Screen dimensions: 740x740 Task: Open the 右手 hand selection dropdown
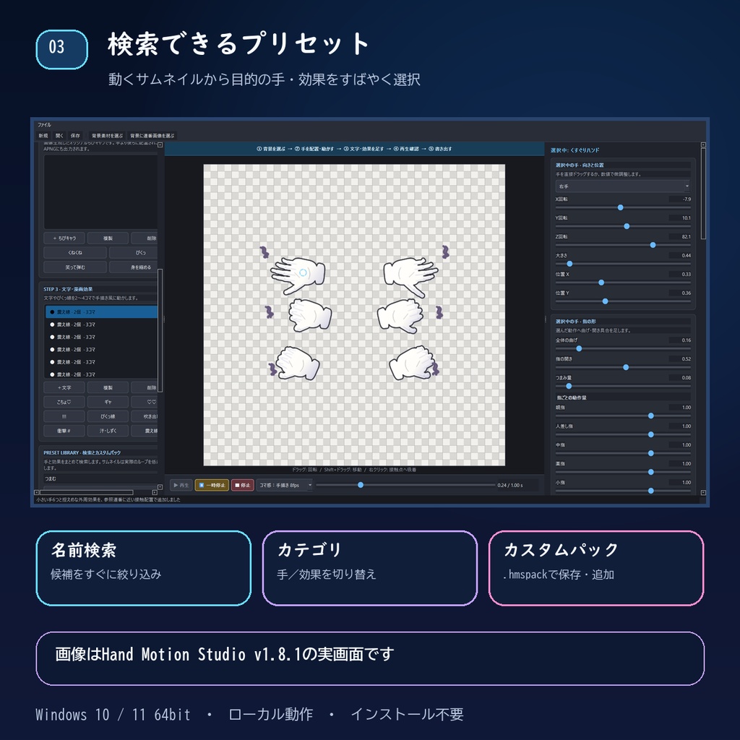pos(623,186)
